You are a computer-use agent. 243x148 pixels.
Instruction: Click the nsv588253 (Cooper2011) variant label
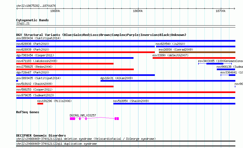[34, 90]
